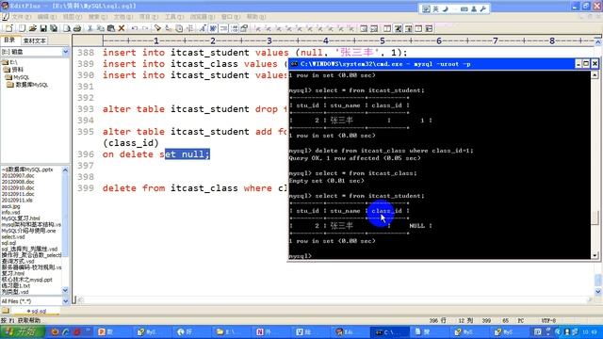The width and height of the screenshot is (603, 339).
Task: Click line 399 delete from itcast_class
Action: click(195, 188)
